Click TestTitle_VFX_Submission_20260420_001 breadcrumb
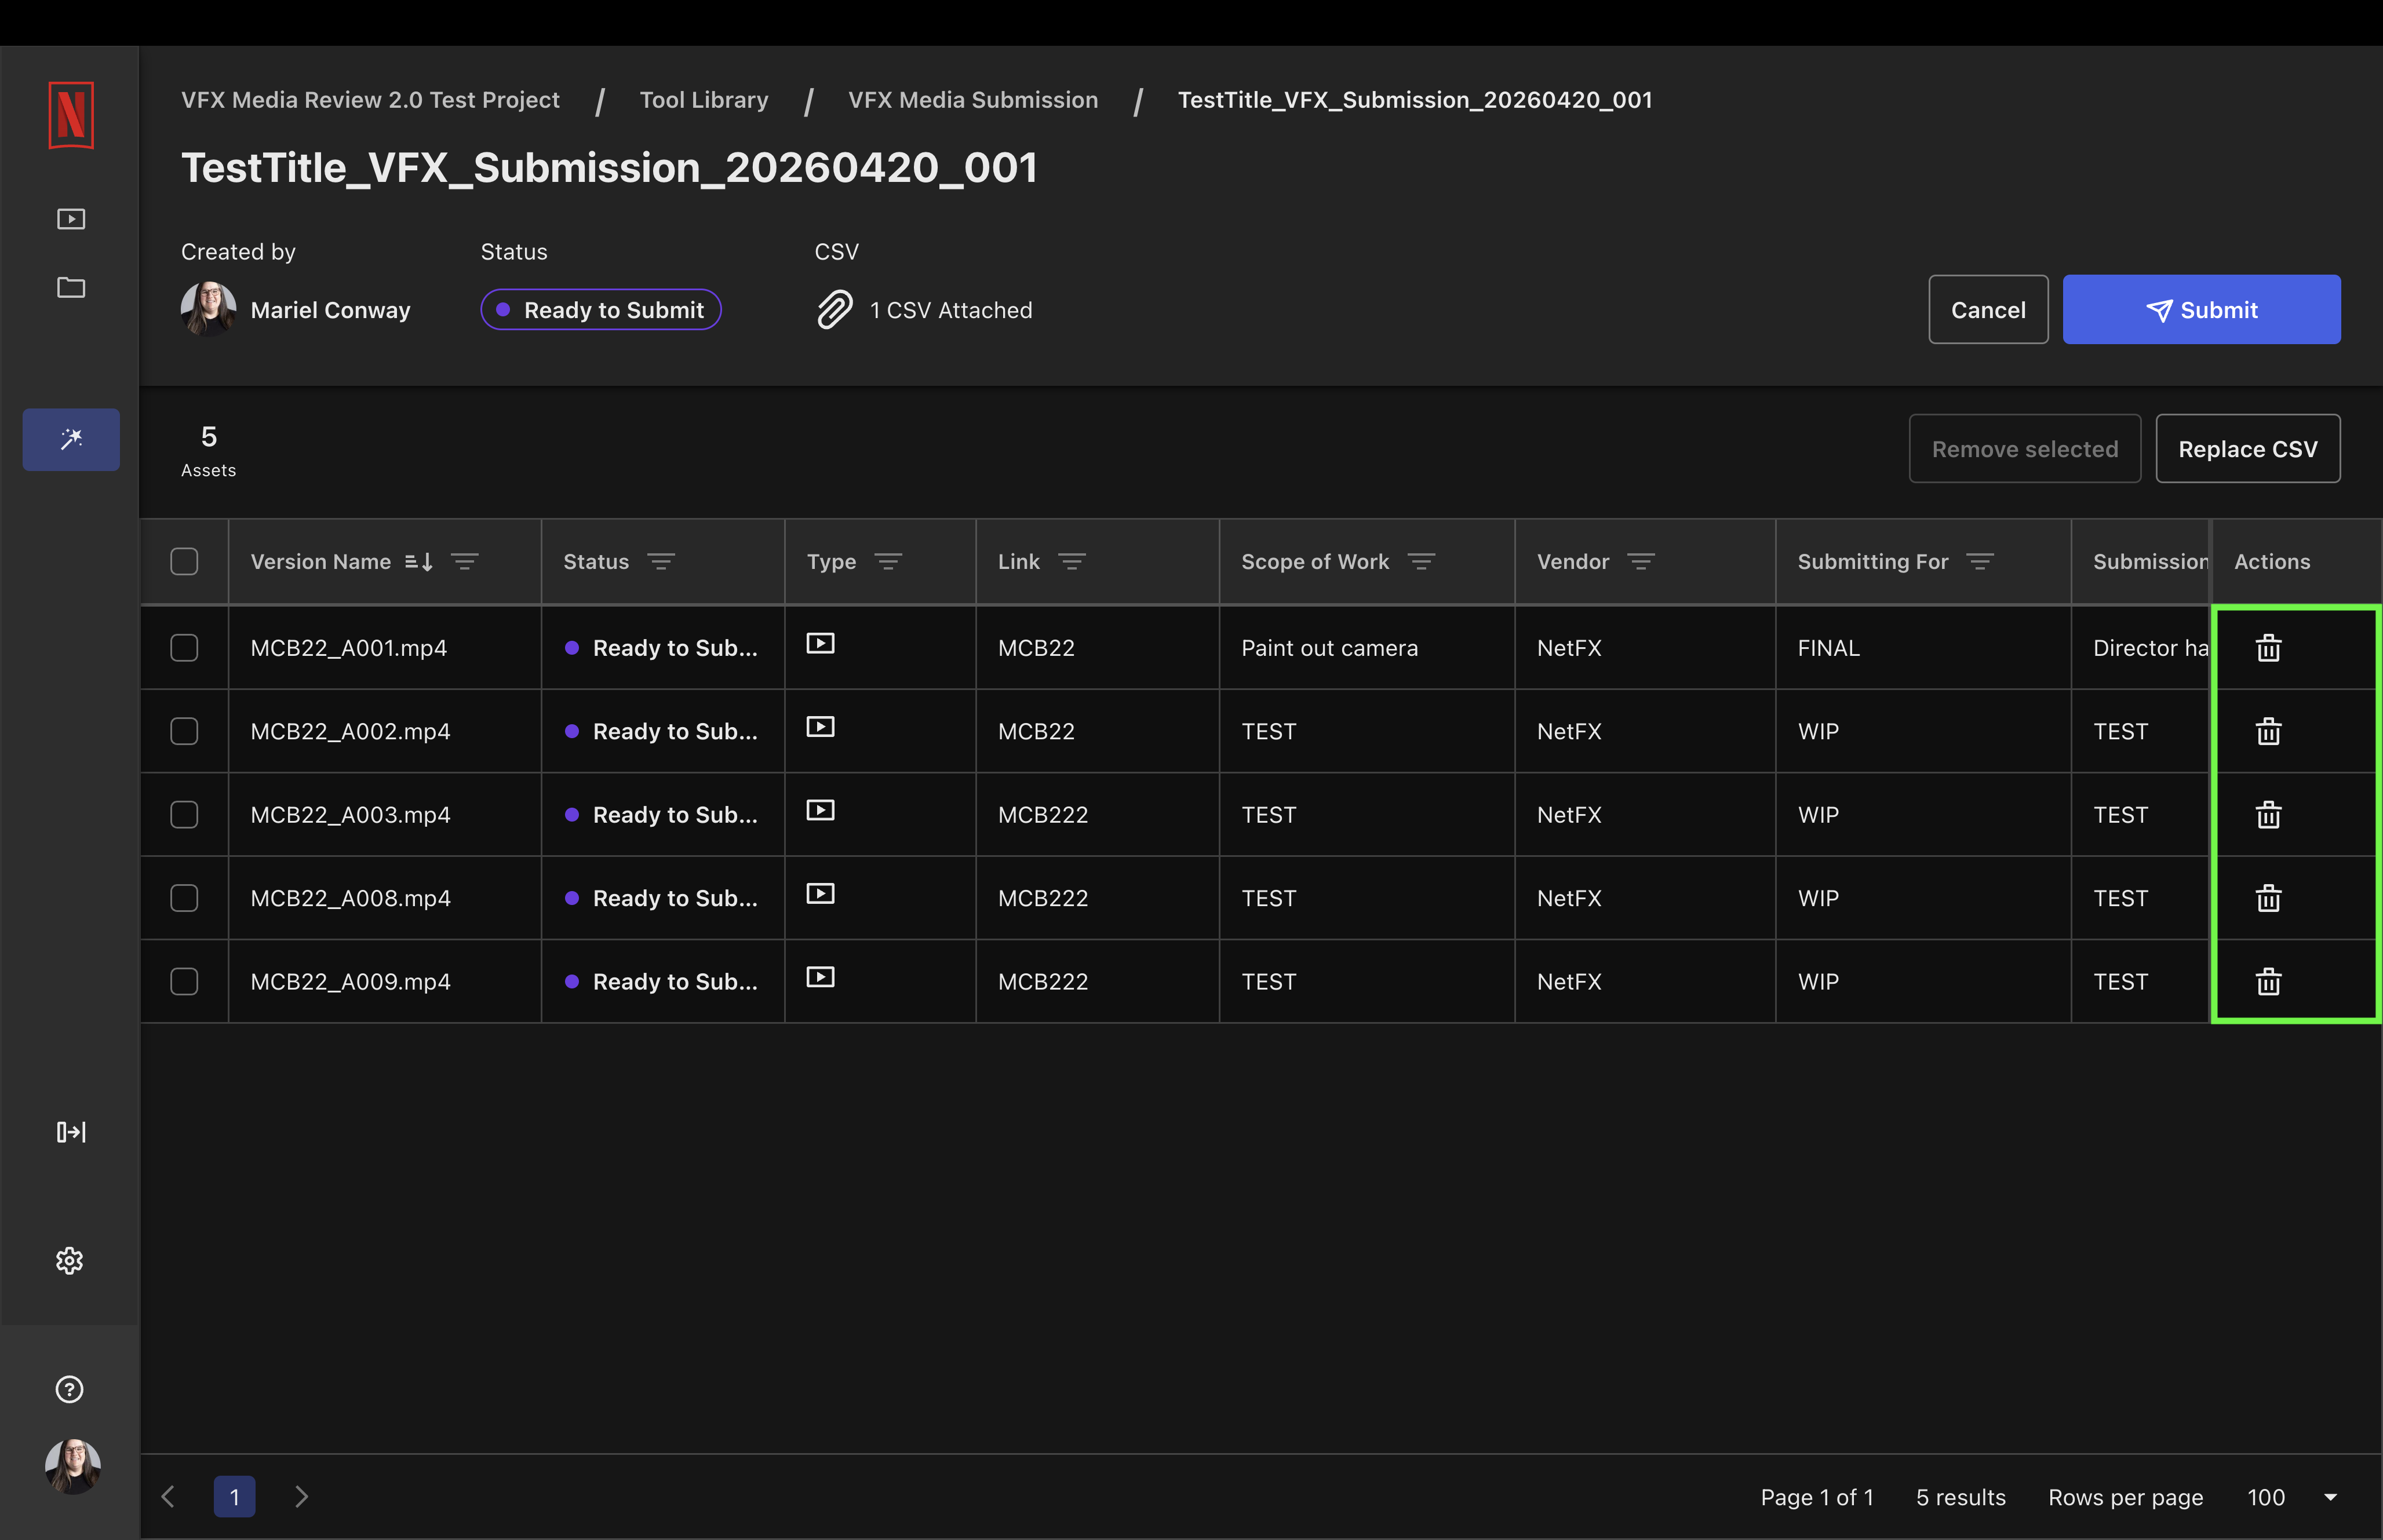This screenshot has height=1540, width=2383. 1415,100
